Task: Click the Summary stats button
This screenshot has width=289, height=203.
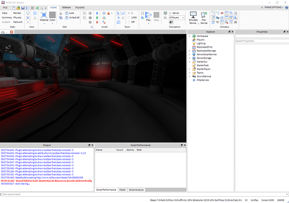Action: (7, 18)
